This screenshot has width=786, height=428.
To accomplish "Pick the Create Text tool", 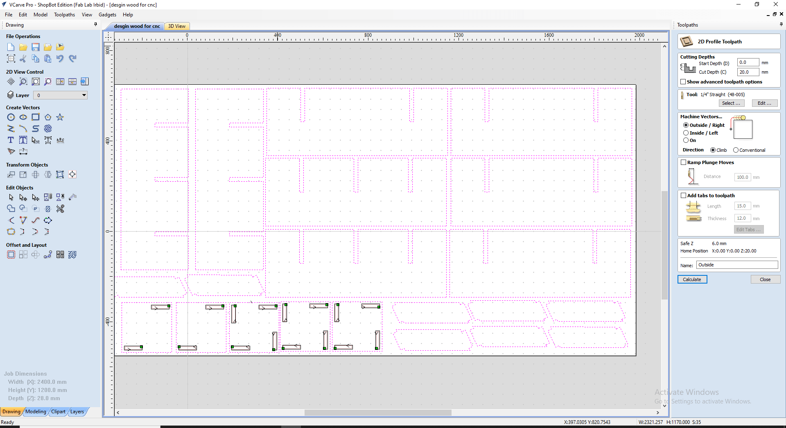I will point(11,140).
